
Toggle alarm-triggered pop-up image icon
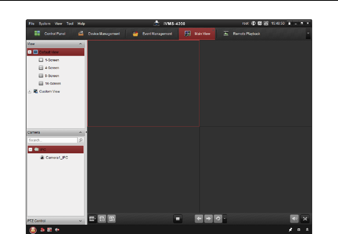click(50, 230)
